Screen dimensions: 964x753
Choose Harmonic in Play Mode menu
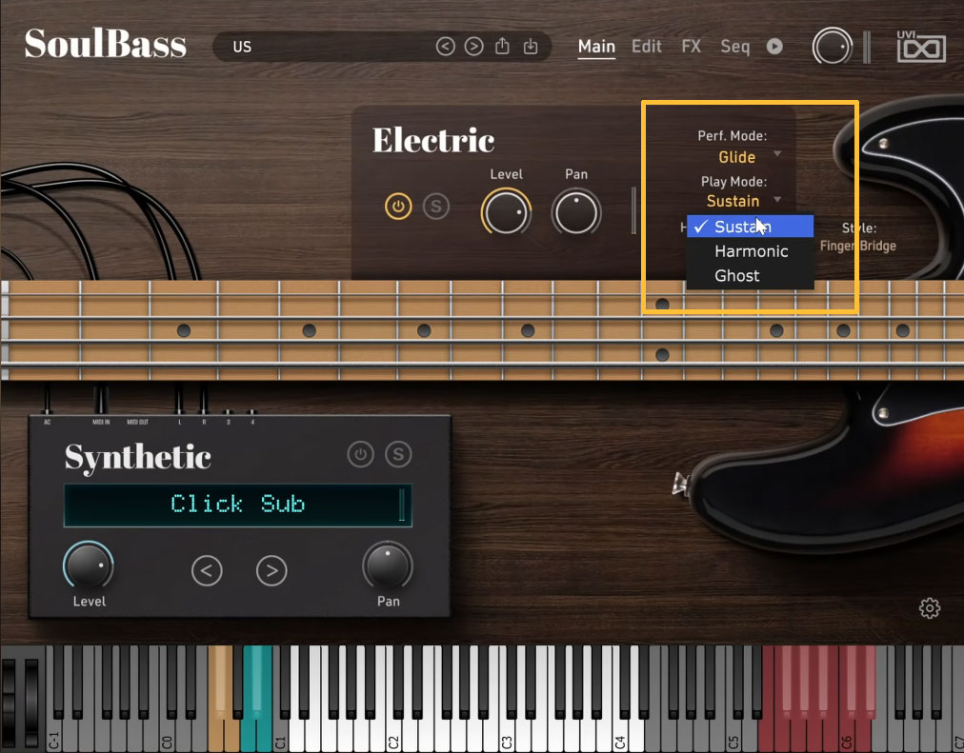coord(750,251)
